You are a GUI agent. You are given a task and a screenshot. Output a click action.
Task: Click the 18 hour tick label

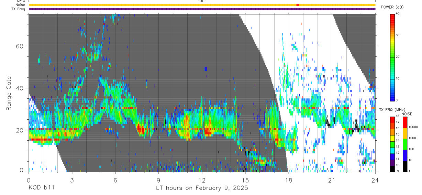click(289, 180)
